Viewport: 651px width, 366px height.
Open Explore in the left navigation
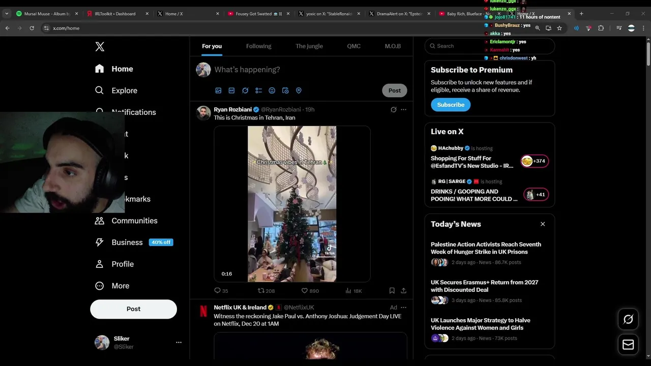tap(116, 90)
